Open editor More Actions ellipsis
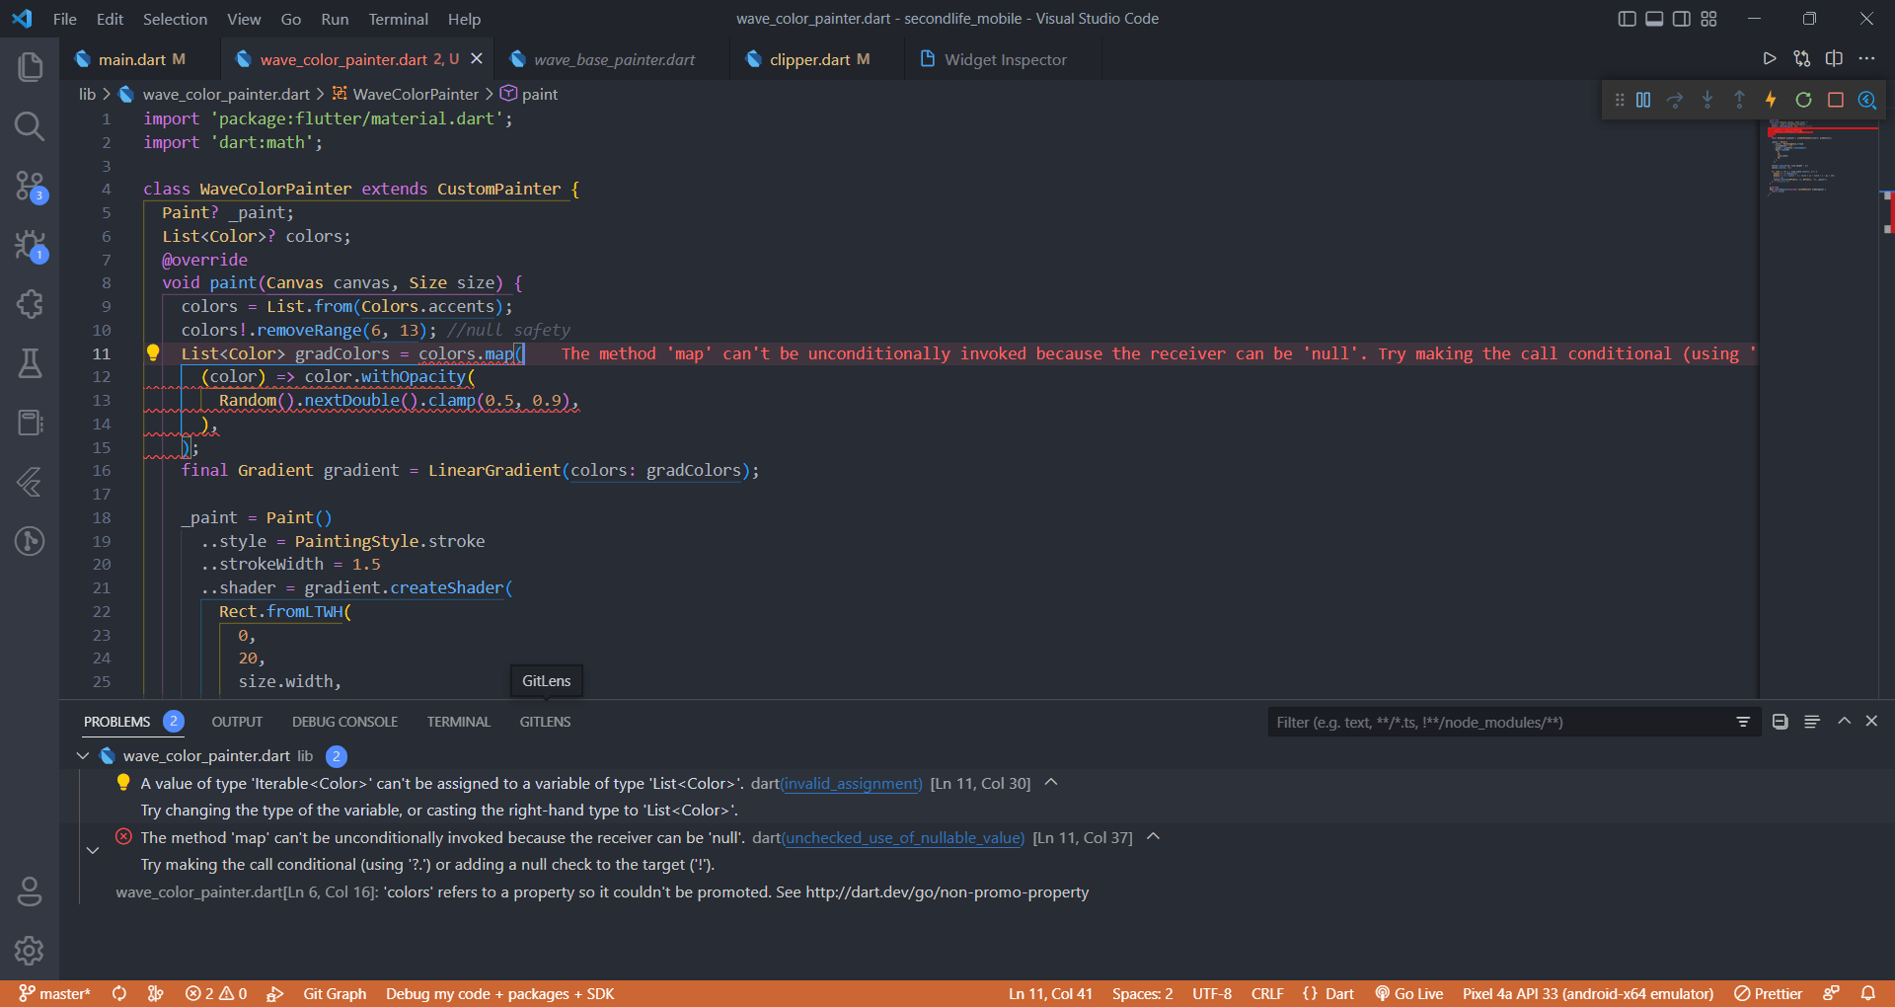Image resolution: width=1895 pixels, height=1007 pixels. pos(1866,59)
